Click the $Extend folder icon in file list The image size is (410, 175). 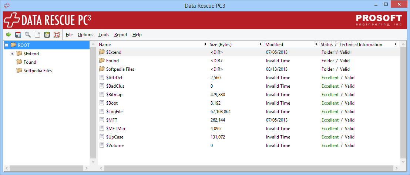102,52
